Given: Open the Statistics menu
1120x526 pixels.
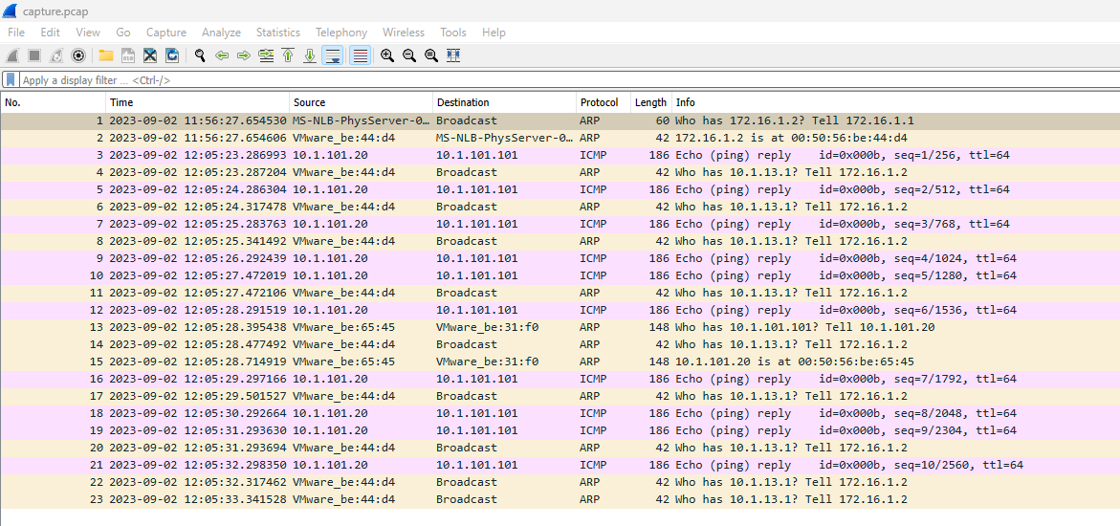Looking at the screenshot, I should click(x=278, y=33).
